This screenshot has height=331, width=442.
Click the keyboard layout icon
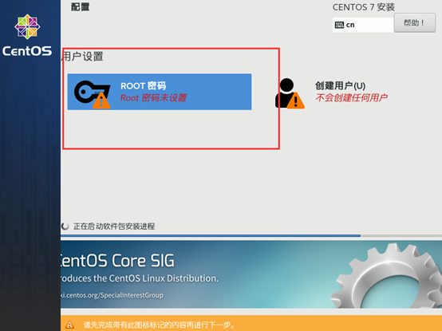(339, 25)
